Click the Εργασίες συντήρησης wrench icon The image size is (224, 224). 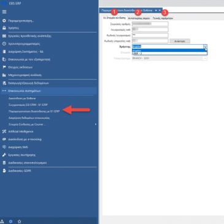4,155
